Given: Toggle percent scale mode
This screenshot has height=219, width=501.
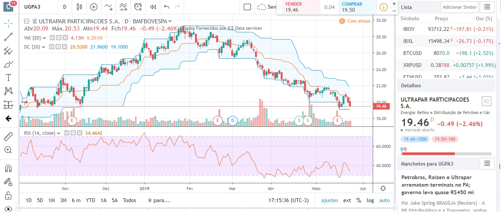Looking at the screenshot, I should click(x=358, y=200).
